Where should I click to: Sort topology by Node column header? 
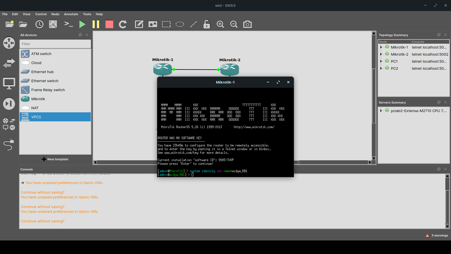point(394,42)
